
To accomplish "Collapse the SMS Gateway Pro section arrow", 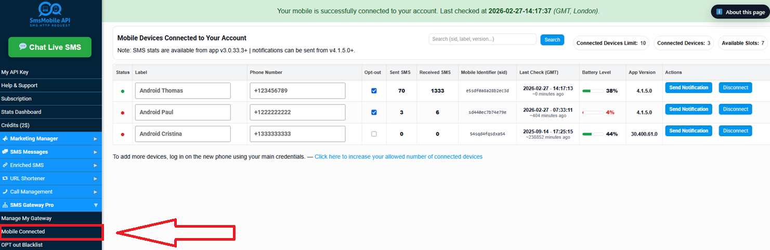I will [x=95, y=205].
